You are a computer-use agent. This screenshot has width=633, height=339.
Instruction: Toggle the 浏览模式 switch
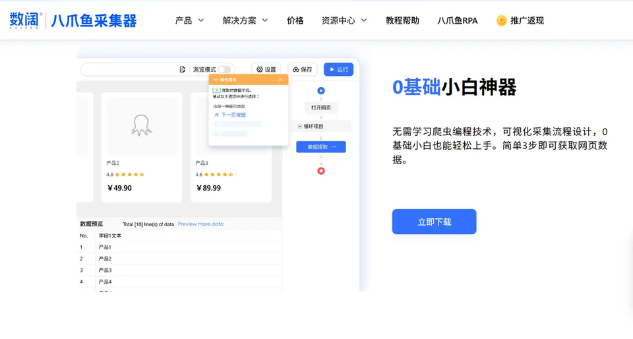tap(224, 69)
